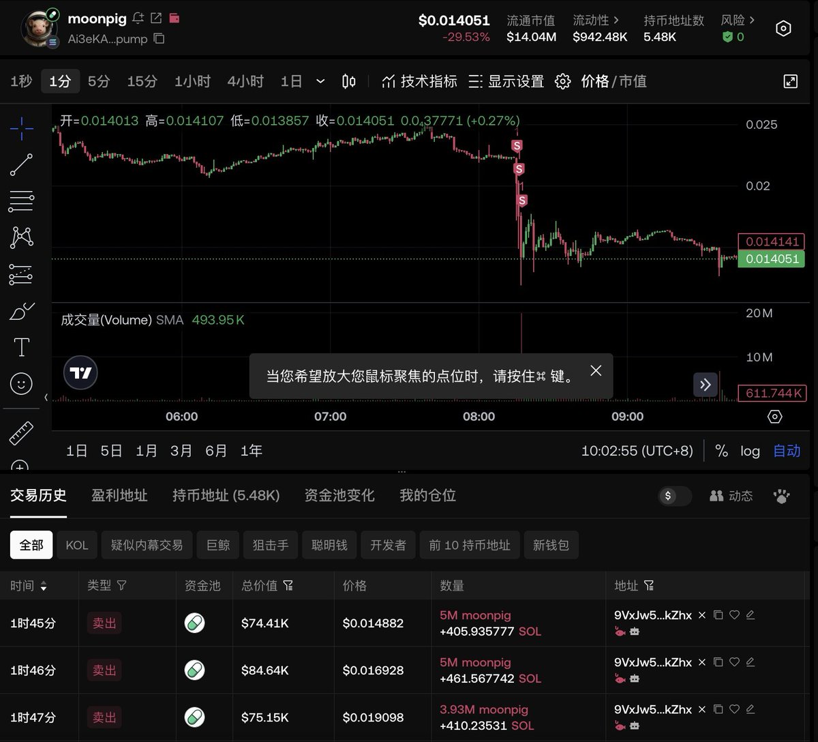Switch to 持币地址 (5.48K) tab
The height and width of the screenshot is (742, 818).
tap(226, 496)
